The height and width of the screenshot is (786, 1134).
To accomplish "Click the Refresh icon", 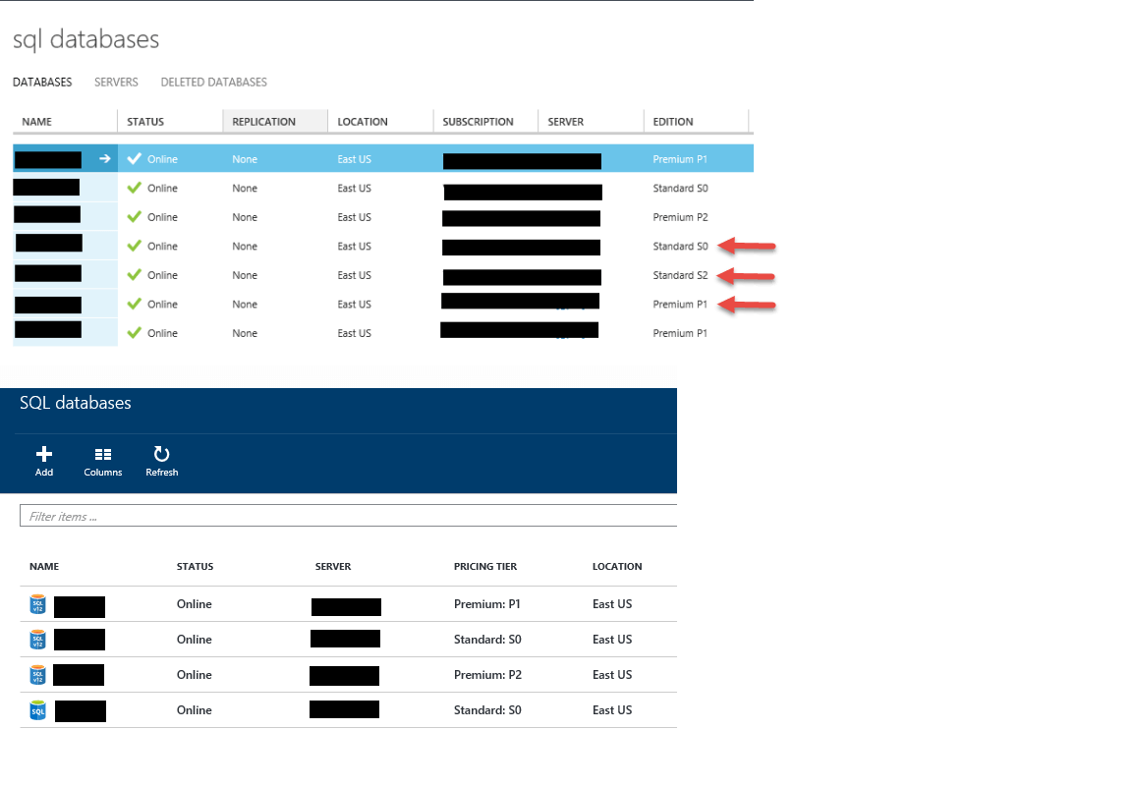I will 162,454.
